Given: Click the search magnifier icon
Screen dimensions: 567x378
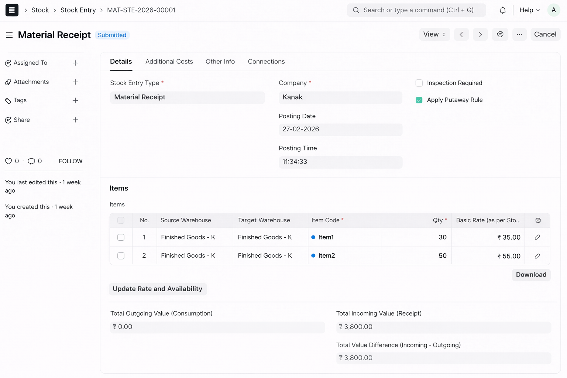Looking at the screenshot, I should point(356,10).
